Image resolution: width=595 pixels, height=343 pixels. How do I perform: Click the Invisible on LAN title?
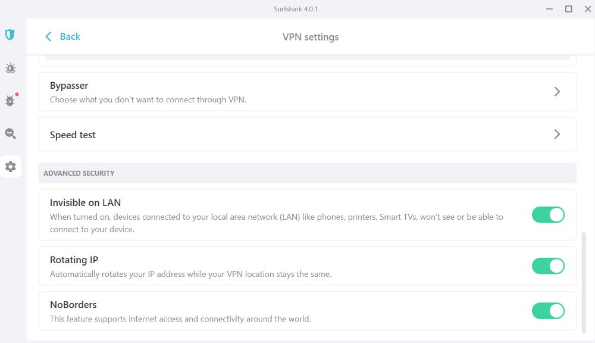coord(85,203)
